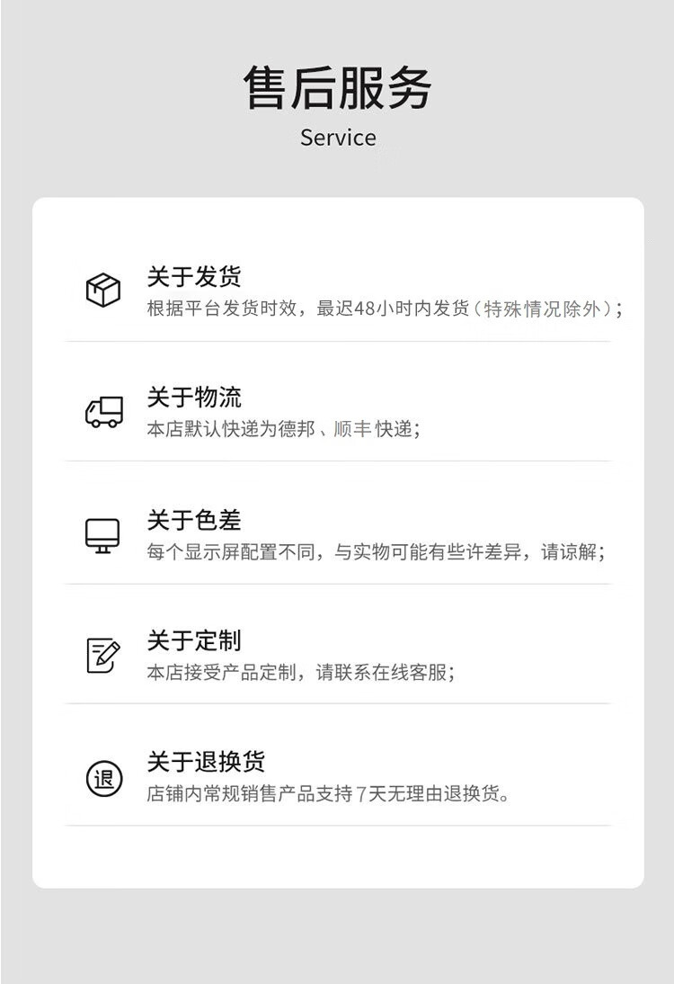Click the display color difference description text
The image size is (674, 984).
click(x=377, y=552)
